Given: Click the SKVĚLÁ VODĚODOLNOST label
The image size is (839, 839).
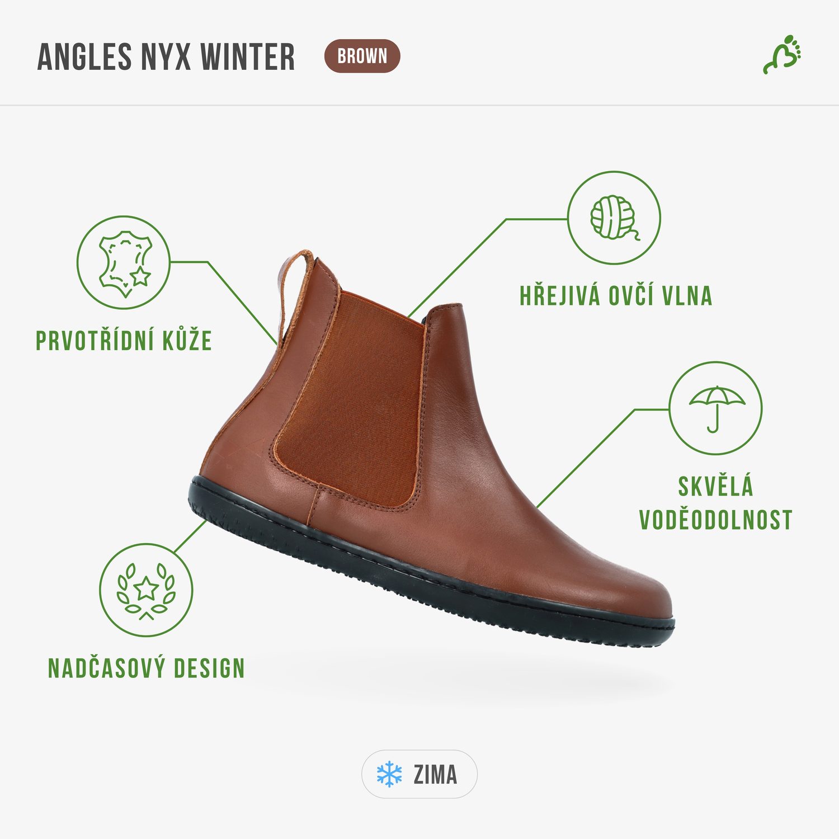Looking at the screenshot, I should 715,503.
